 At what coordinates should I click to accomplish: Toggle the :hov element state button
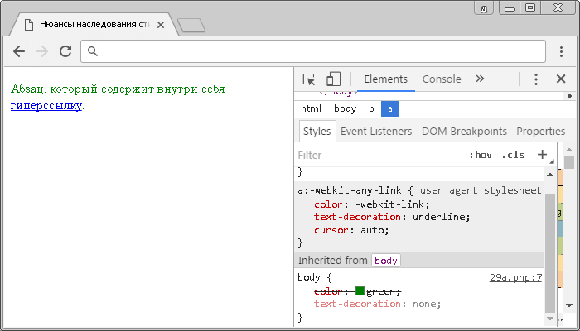[481, 155]
